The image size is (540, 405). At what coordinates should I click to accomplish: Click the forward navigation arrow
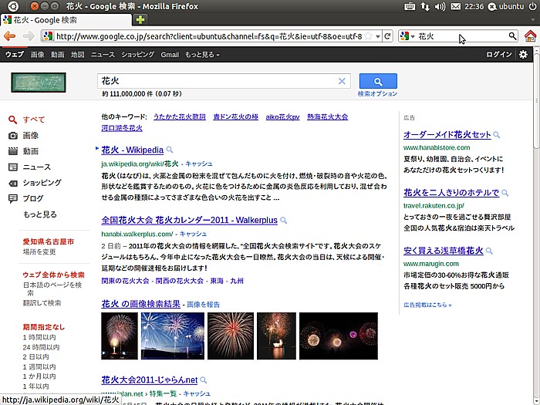29,35
